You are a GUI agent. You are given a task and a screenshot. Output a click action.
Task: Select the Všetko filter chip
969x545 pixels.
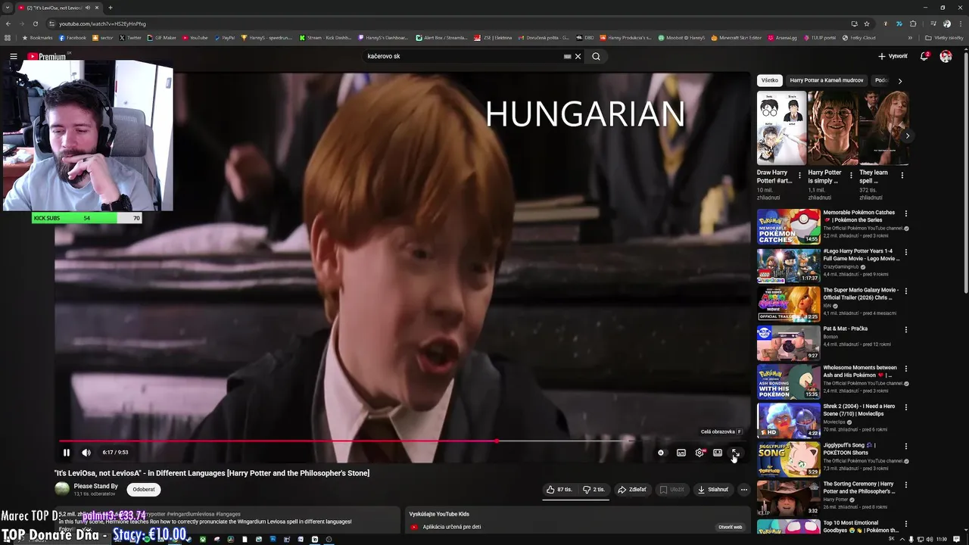tap(770, 80)
